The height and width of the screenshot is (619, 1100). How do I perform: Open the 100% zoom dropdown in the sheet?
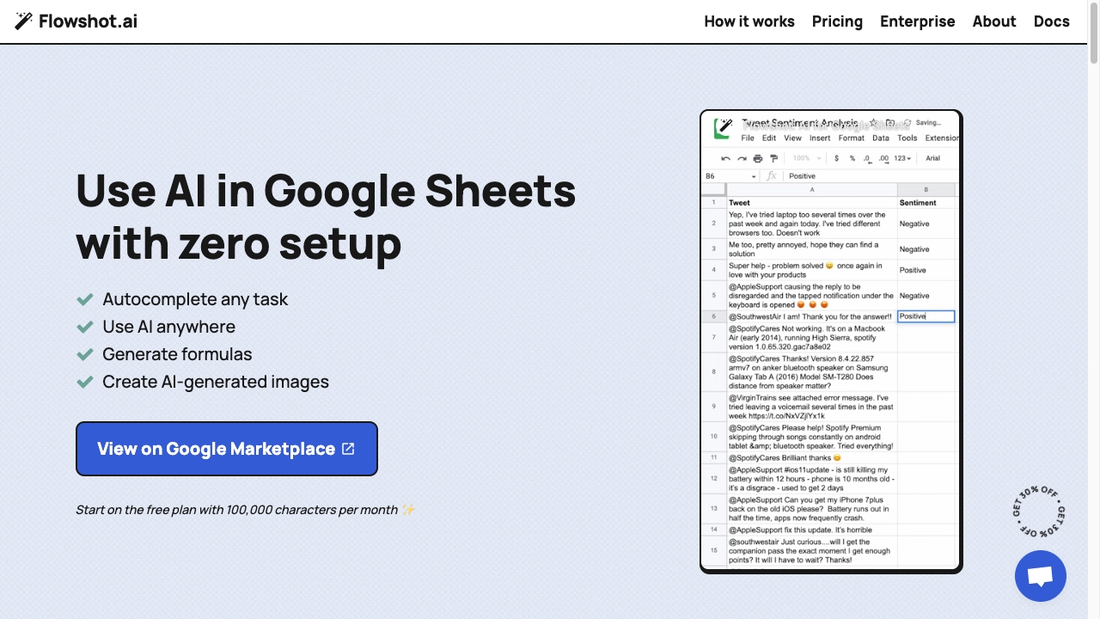(x=806, y=159)
